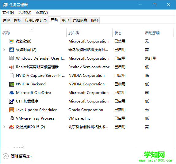
Task: Click 已启用 status of VMware Tray Process
Action: tap(120, 118)
